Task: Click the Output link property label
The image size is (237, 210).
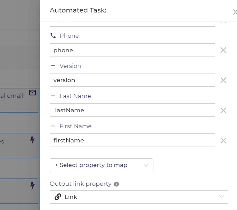Action: coord(80,184)
